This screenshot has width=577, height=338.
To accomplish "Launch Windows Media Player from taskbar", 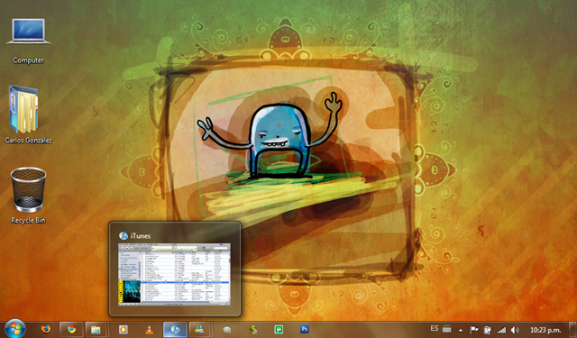I will pos(124,329).
